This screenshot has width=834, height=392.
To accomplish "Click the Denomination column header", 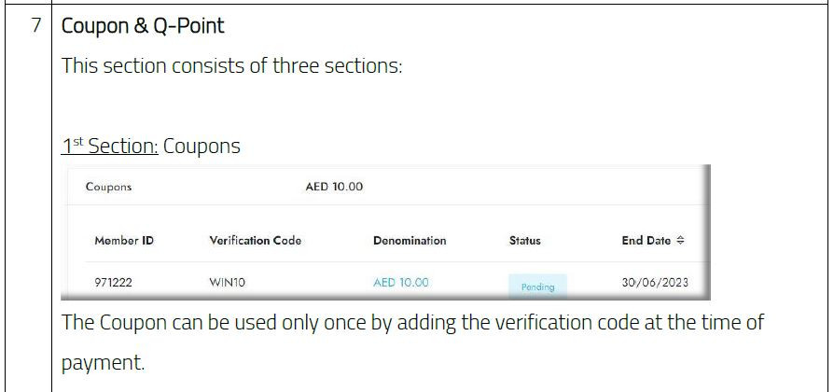I will 410,241.
